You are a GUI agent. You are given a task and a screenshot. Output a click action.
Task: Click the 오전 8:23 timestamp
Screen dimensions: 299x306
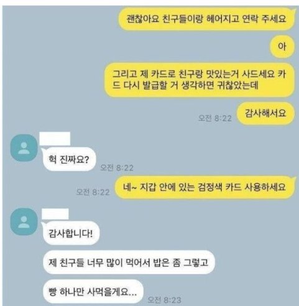[x=164, y=300]
